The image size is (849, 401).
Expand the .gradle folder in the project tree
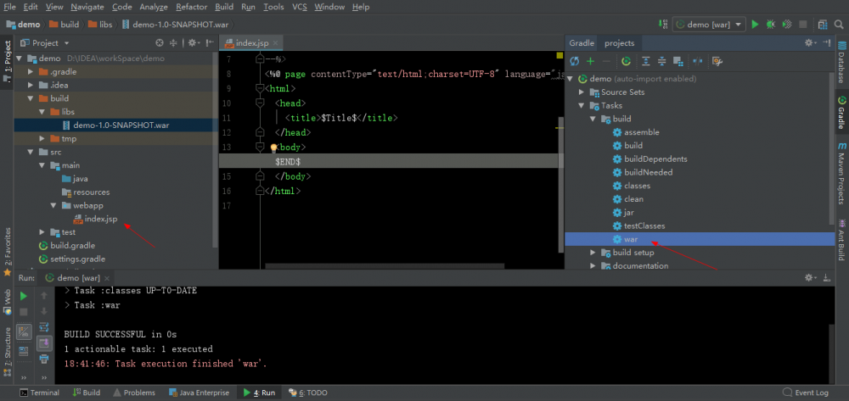click(x=31, y=72)
